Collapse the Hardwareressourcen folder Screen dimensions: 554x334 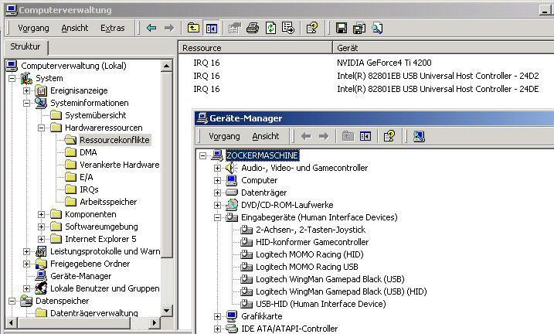(42, 128)
